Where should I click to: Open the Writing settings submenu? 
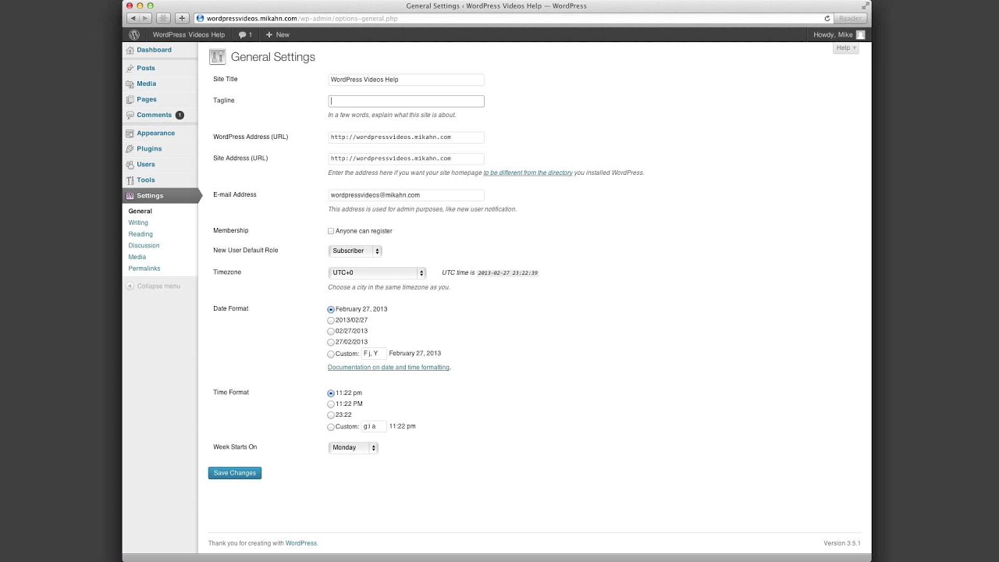(x=138, y=222)
